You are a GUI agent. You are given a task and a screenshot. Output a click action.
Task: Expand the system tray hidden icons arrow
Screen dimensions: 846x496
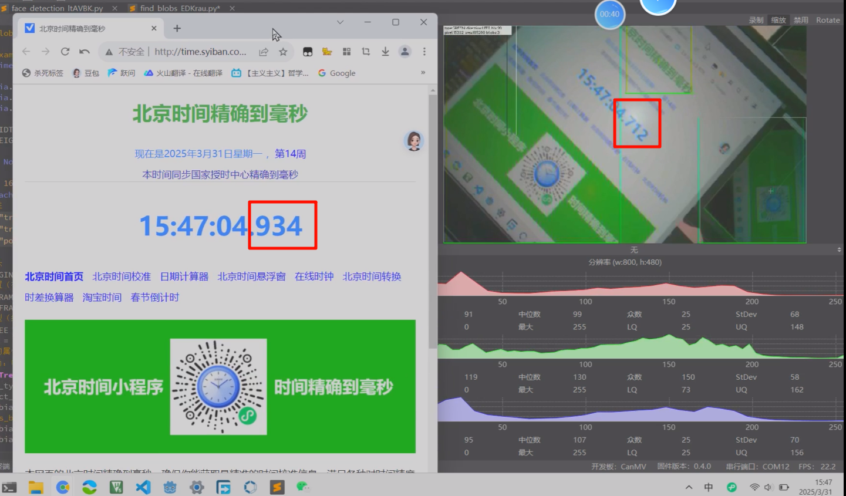coord(689,487)
